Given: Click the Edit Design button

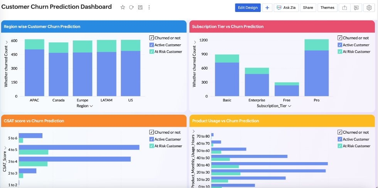Looking at the screenshot, I should [x=247, y=8].
